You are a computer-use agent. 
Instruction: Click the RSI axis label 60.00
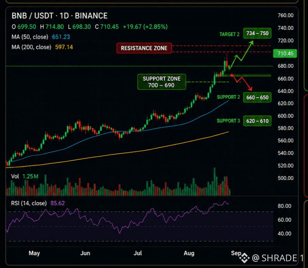pos(284,220)
